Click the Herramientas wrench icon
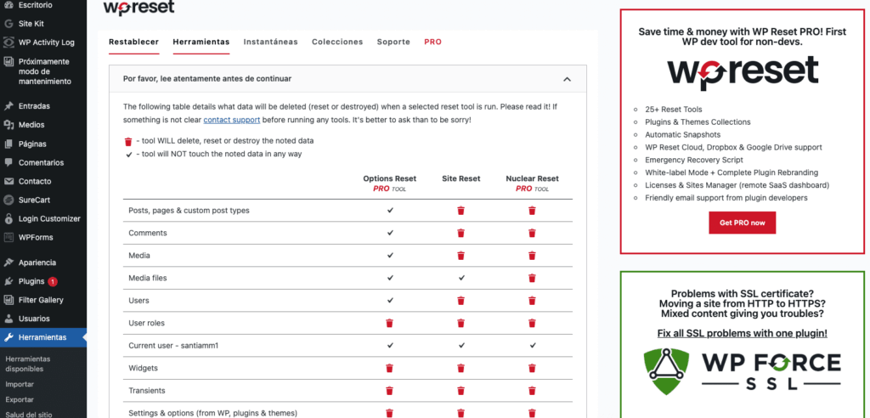The width and height of the screenshot is (870, 418). click(8, 337)
